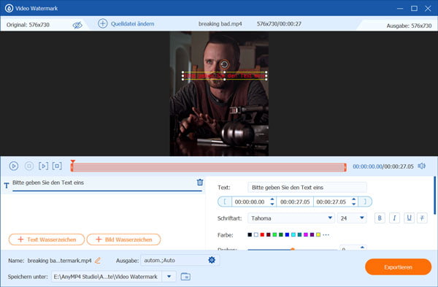This screenshot has width=438, height=287.
Task: Click the T text watermark icon
Action: pyautogui.click(x=7, y=185)
